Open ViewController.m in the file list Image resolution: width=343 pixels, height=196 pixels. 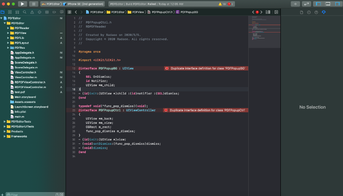(x=25, y=77)
